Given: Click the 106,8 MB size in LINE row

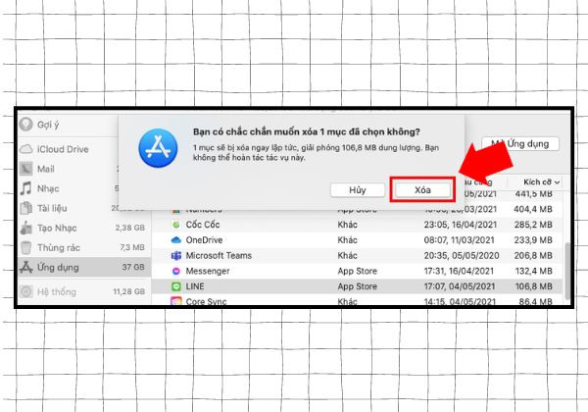Looking at the screenshot, I should [533, 286].
